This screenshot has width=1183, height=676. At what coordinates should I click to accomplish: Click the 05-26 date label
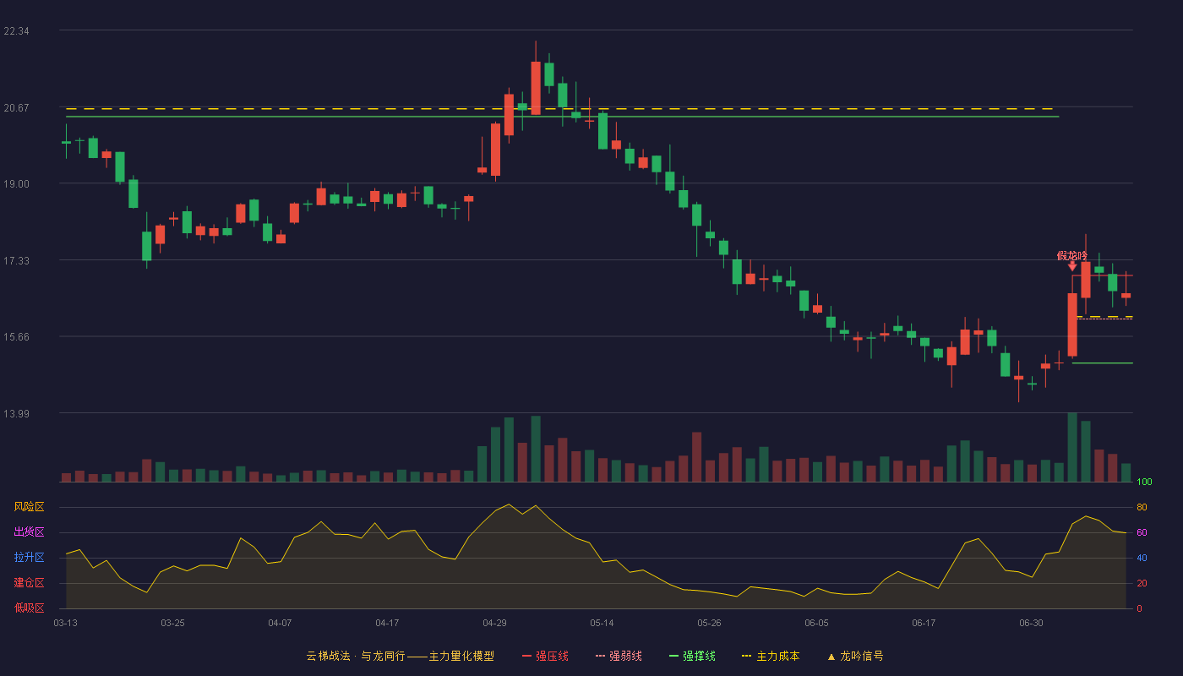[x=709, y=623]
